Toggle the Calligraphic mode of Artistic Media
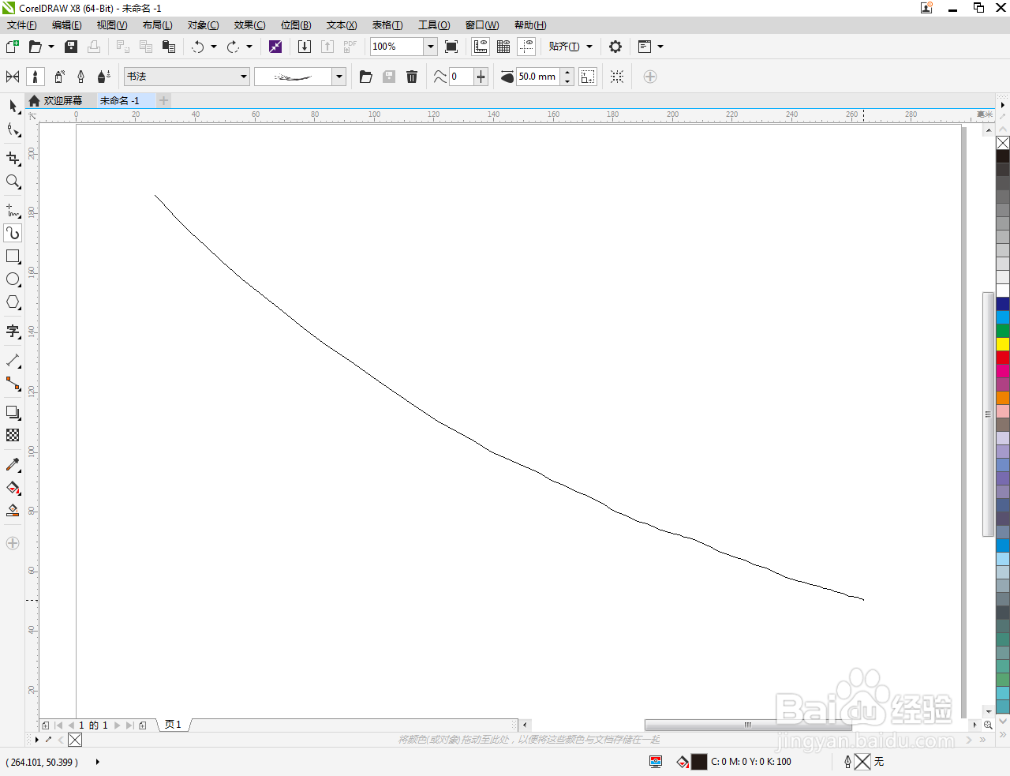Viewport: 1010px width, 776px height. point(80,77)
